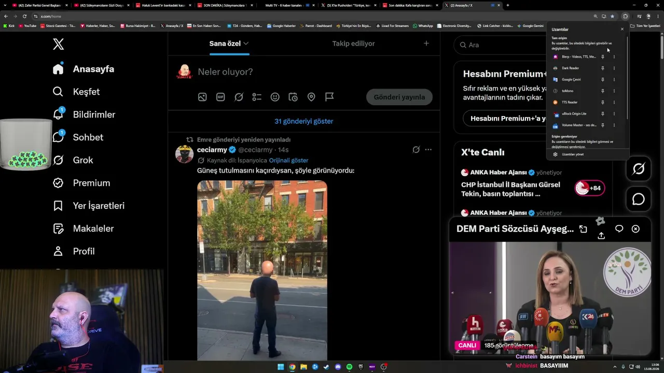Tag a location on the post
This screenshot has height=373, width=664.
[311, 97]
